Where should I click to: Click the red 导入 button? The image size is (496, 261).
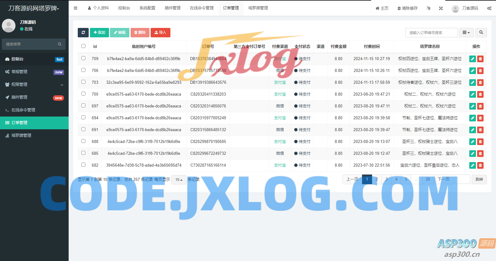[160, 32]
